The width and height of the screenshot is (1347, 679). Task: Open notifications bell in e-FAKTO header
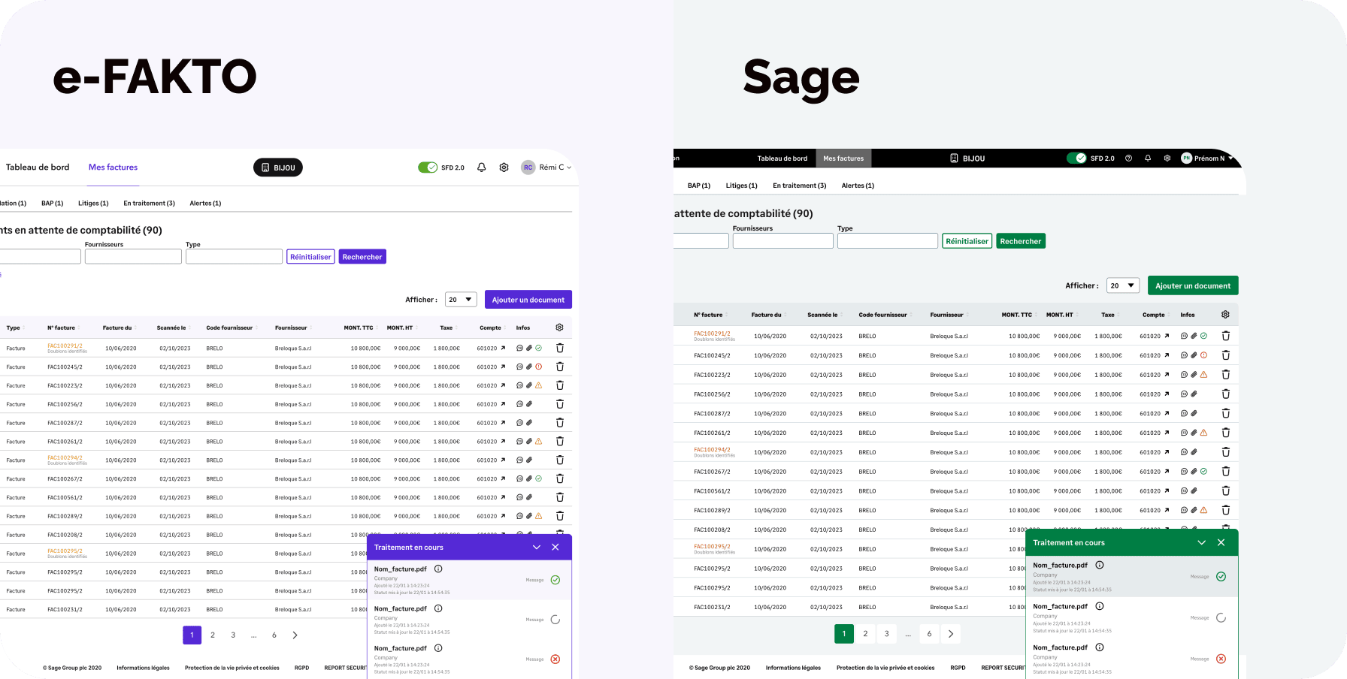pyautogui.click(x=482, y=167)
